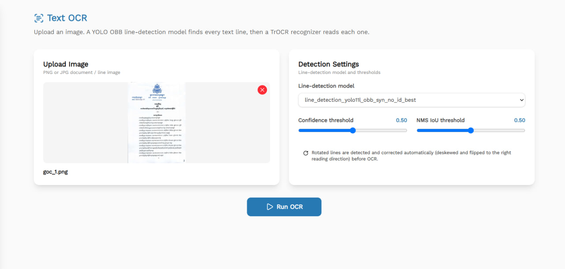Click the Upload Image heading
This screenshot has width=565, height=269.
point(66,64)
